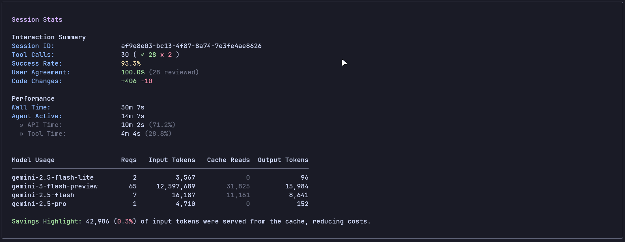Click the Model Usage column header
Viewport: 625px width, 242px height.
[x=33, y=160]
